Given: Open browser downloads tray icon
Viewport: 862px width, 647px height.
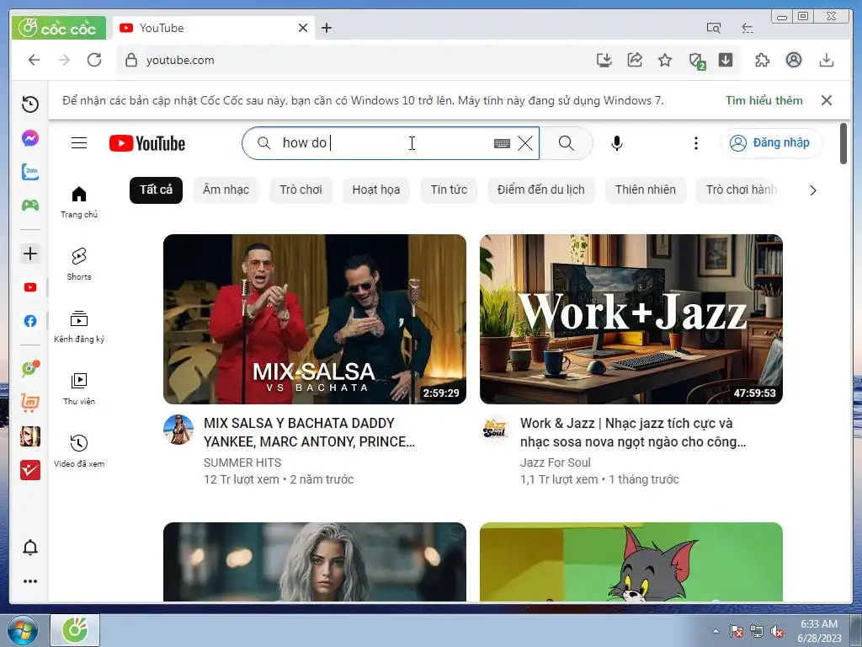Looking at the screenshot, I should pos(827,60).
